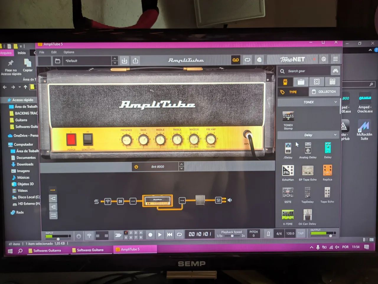Select the cabinet block in chain
This screenshot has width=378, height=284.
point(200,200)
